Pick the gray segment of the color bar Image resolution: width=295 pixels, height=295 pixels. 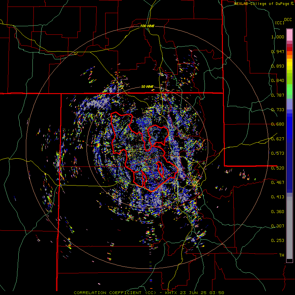(289, 228)
